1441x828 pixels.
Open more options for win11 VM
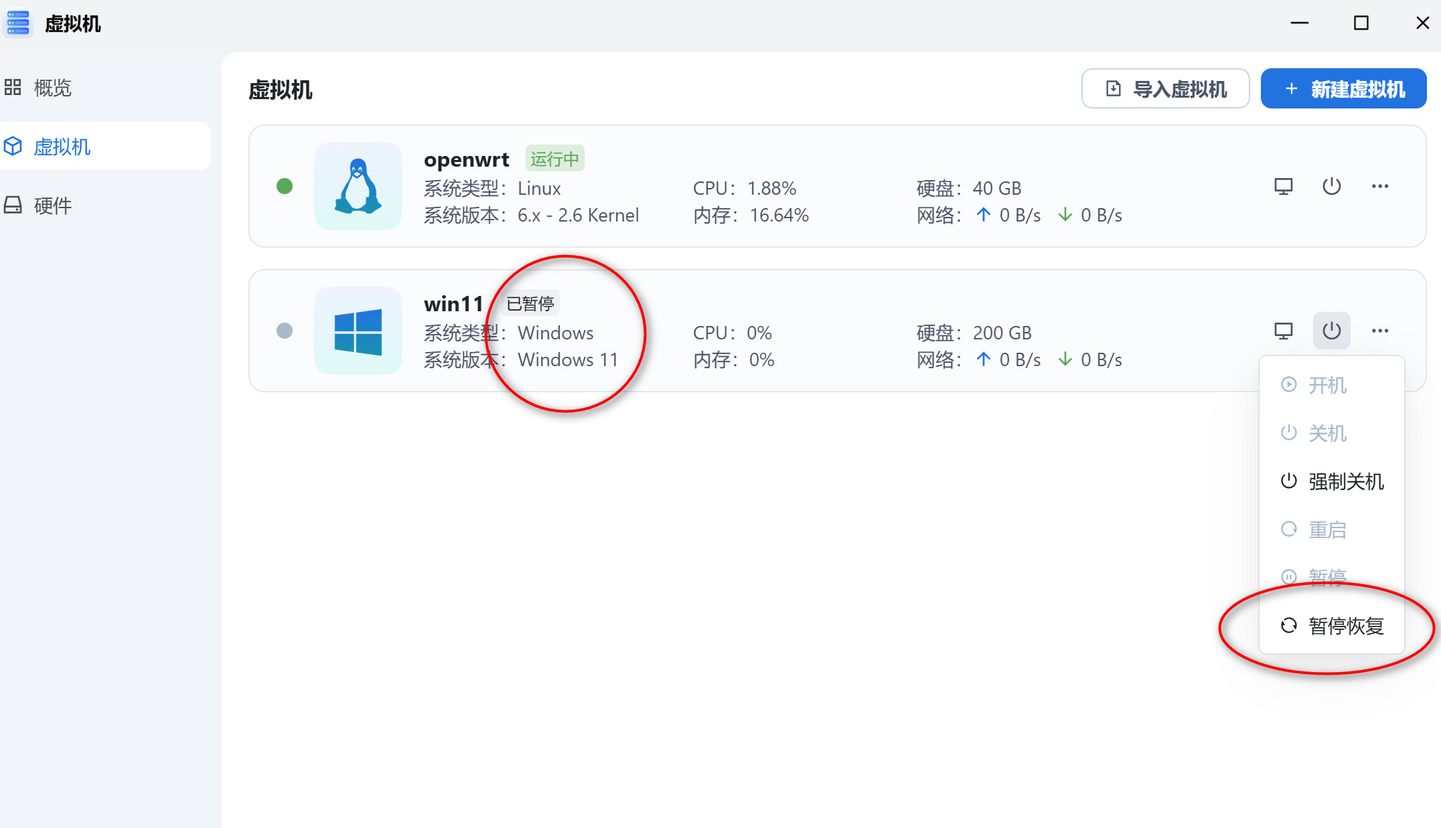(1379, 331)
